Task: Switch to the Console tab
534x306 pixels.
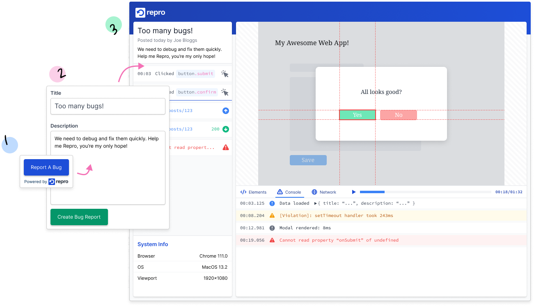Action: 289,192
